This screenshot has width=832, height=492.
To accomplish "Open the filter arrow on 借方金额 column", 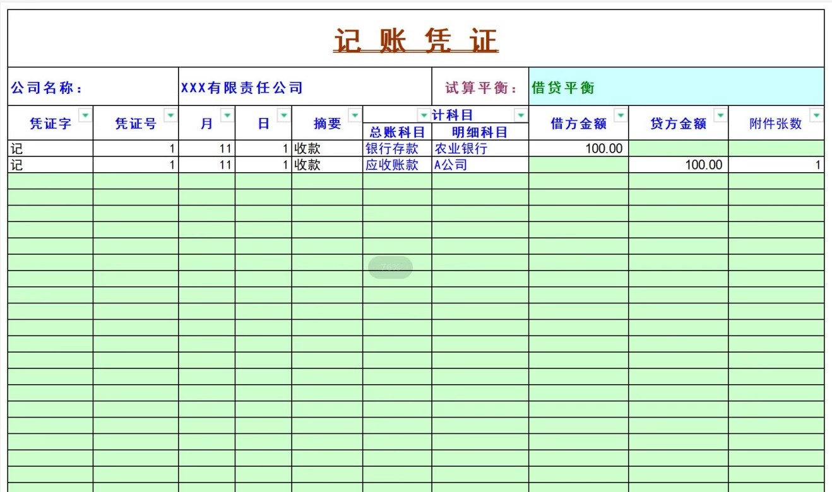I will 620,115.
